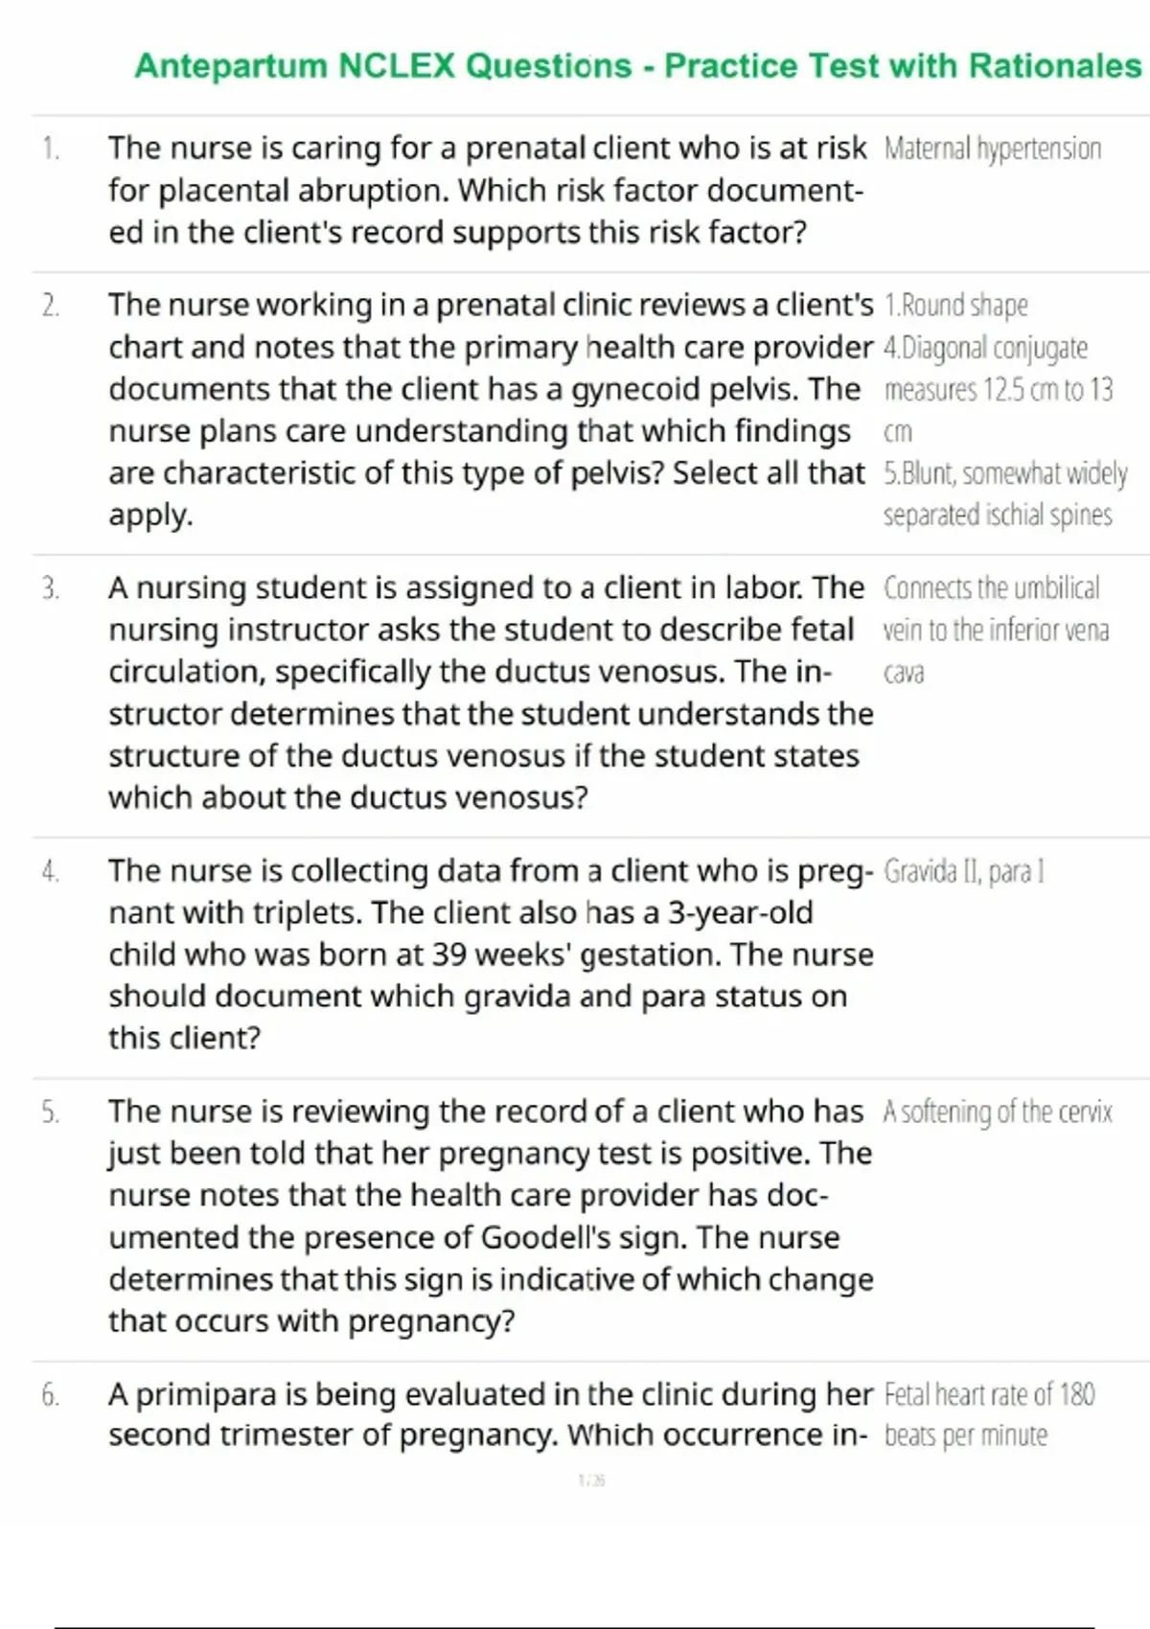Select question number 1 marker
1150x1629 pixels.
tap(51, 149)
